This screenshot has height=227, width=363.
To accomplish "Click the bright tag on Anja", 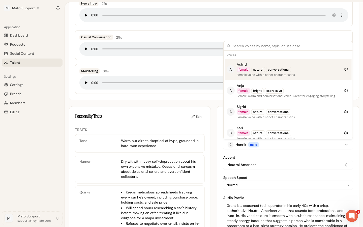I will tap(257, 91).
